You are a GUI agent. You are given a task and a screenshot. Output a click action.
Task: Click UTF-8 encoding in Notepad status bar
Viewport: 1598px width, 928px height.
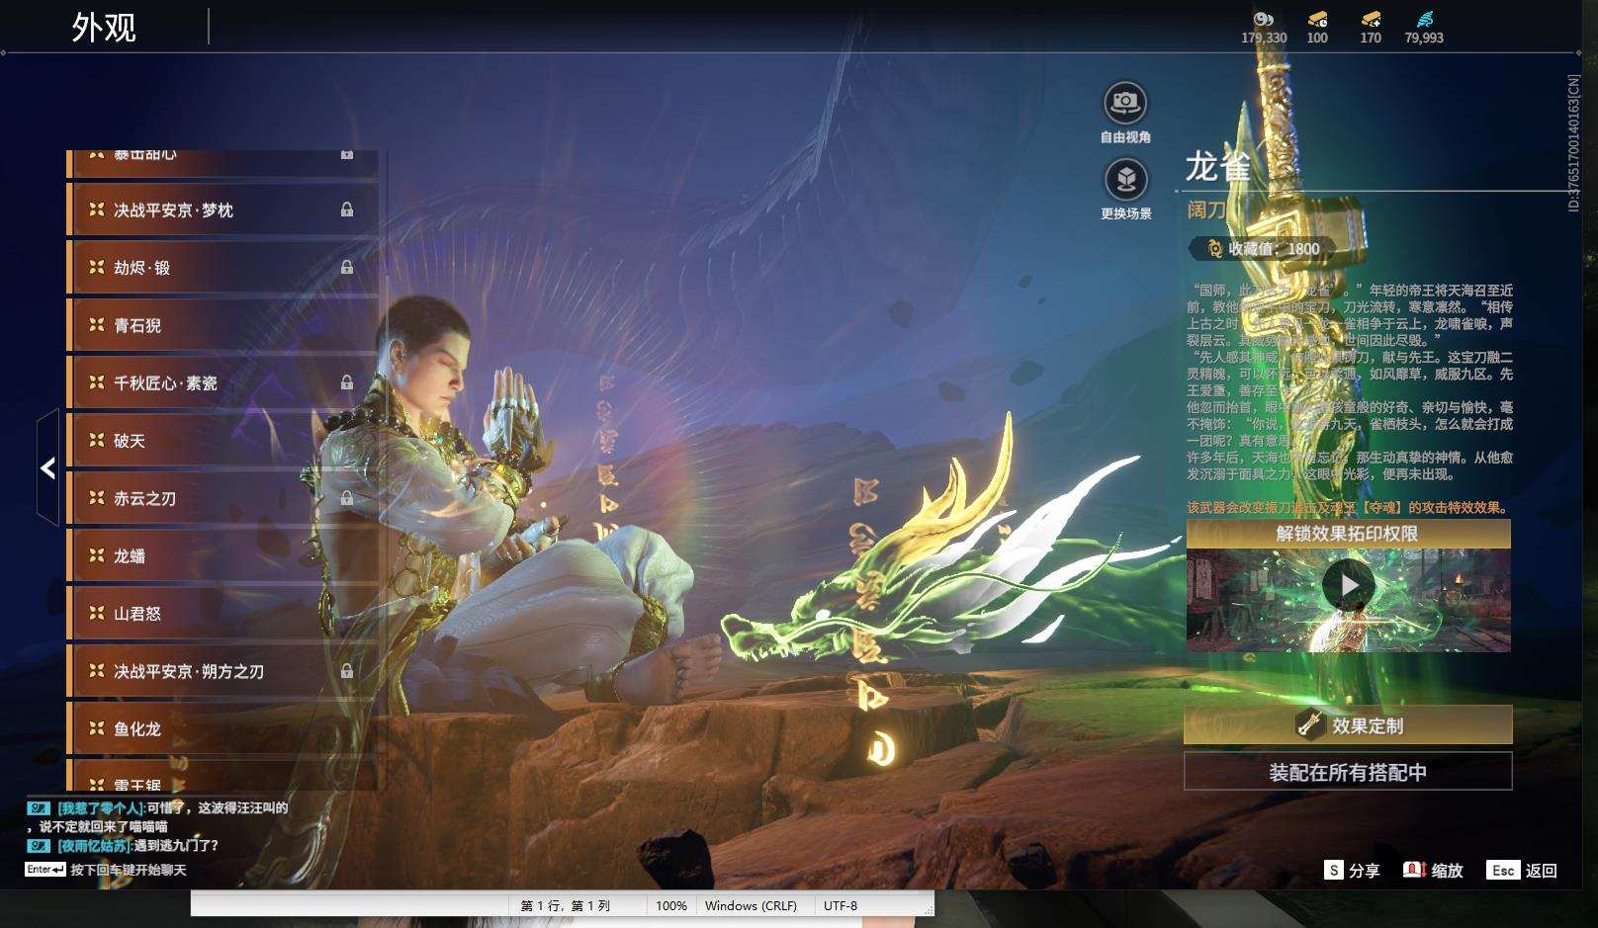pyautogui.click(x=841, y=905)
